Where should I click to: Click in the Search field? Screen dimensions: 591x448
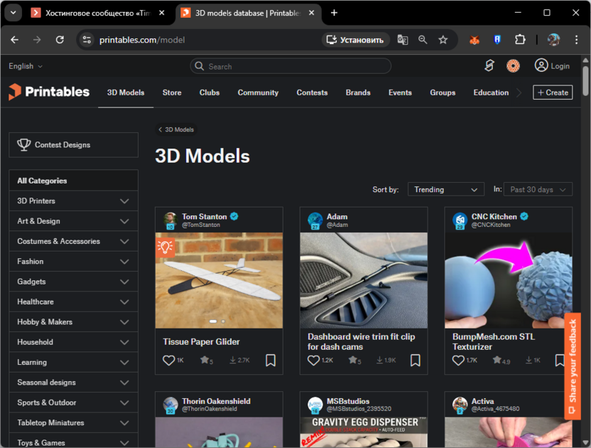[291, 66]
